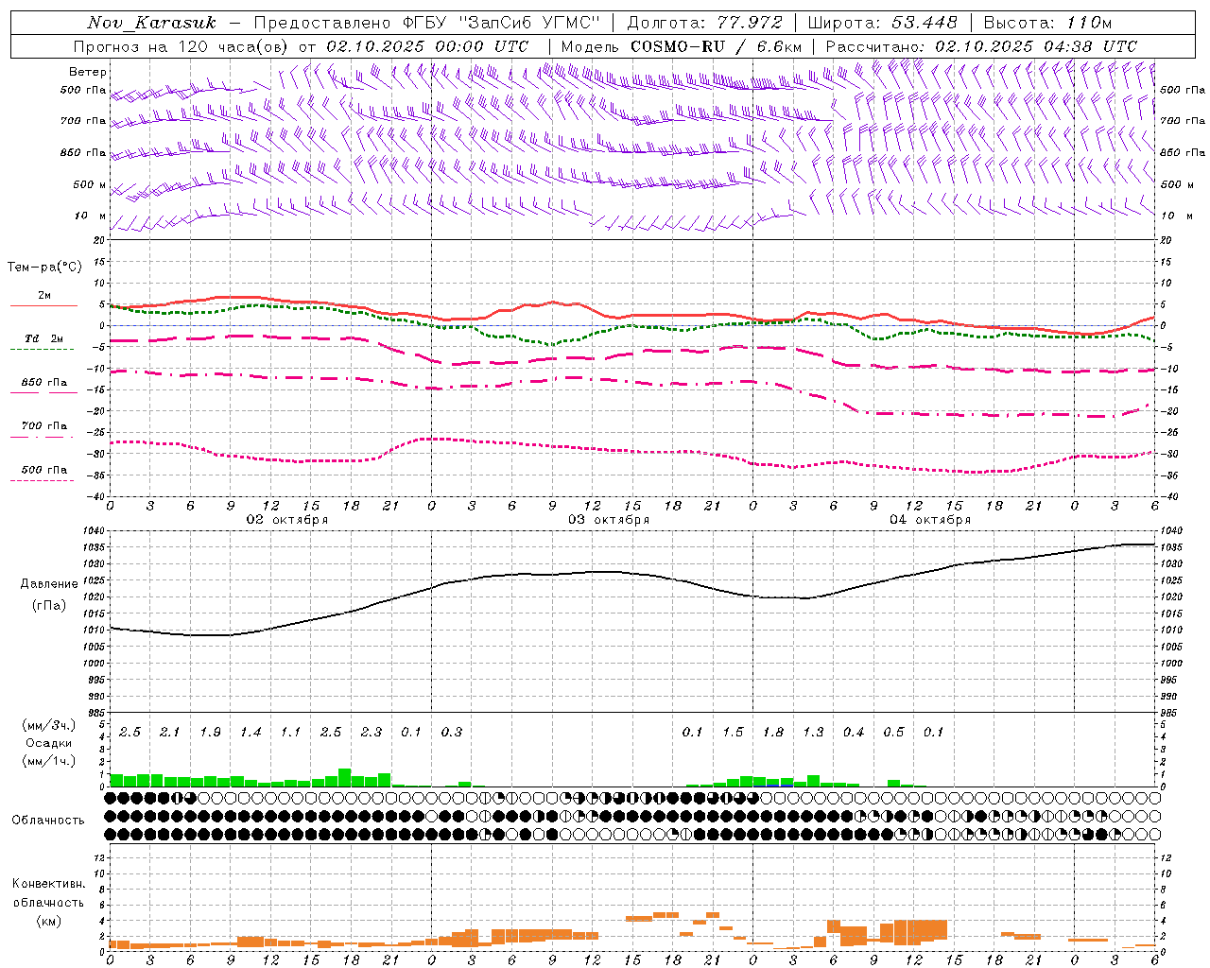Click '(гПа)' unit under Давление
Viewport: 1210px width, 968px height.
coord(49,605)
